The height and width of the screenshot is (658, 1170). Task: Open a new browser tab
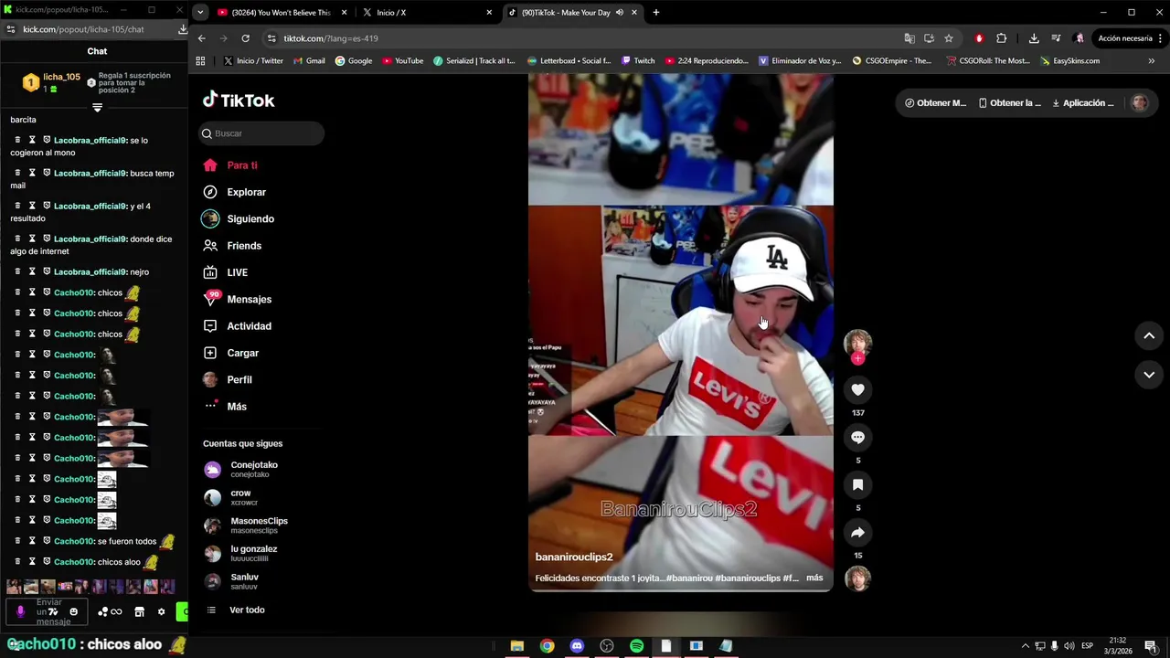point(656,13)
